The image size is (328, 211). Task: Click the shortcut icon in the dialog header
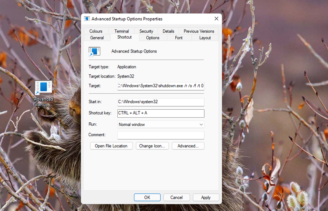(94, 52)
